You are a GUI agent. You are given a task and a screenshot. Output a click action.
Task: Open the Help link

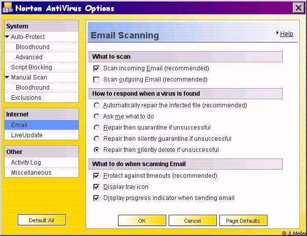point(286,33)
